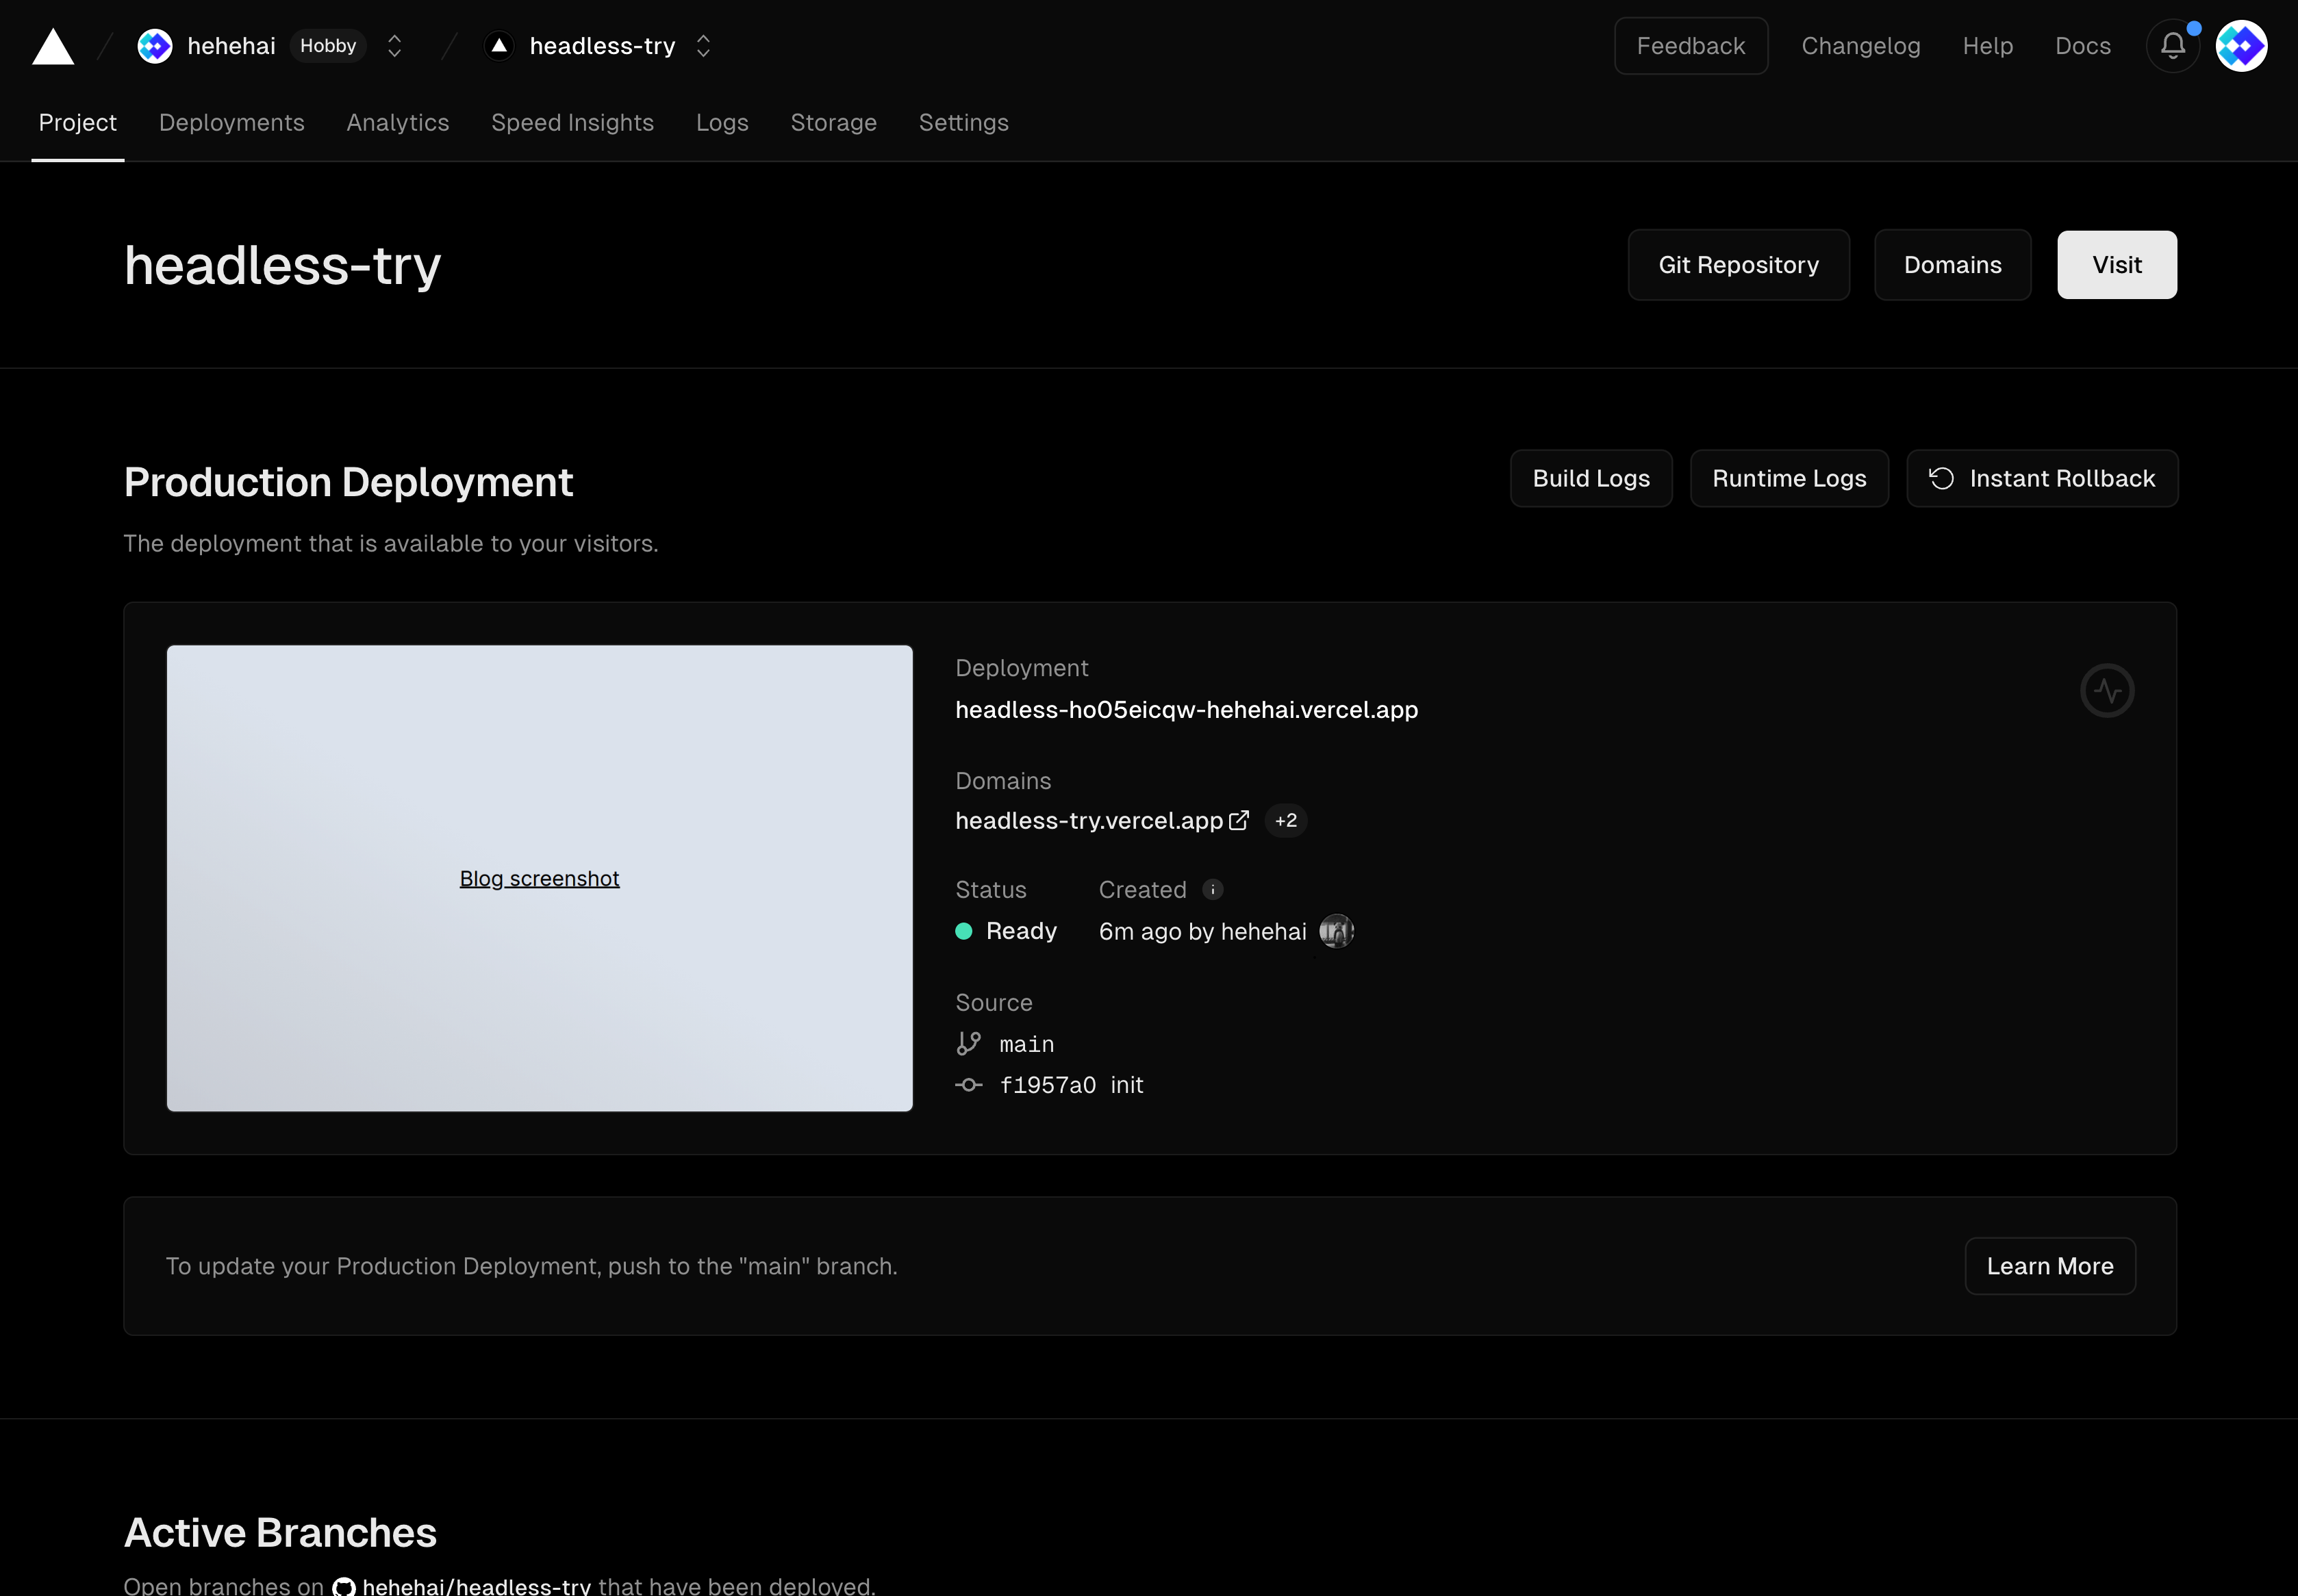Screen dimensions: 2298x1596
Task: Switch to the Deployments tab
Action: [x=232, y=122]
